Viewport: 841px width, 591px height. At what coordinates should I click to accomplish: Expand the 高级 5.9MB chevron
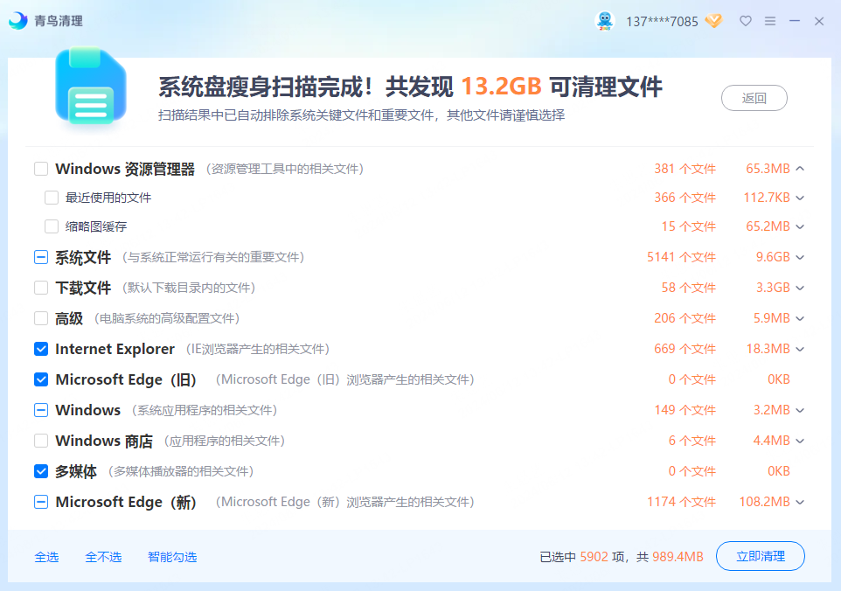800,318
